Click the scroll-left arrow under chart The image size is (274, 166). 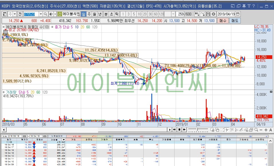4,130
